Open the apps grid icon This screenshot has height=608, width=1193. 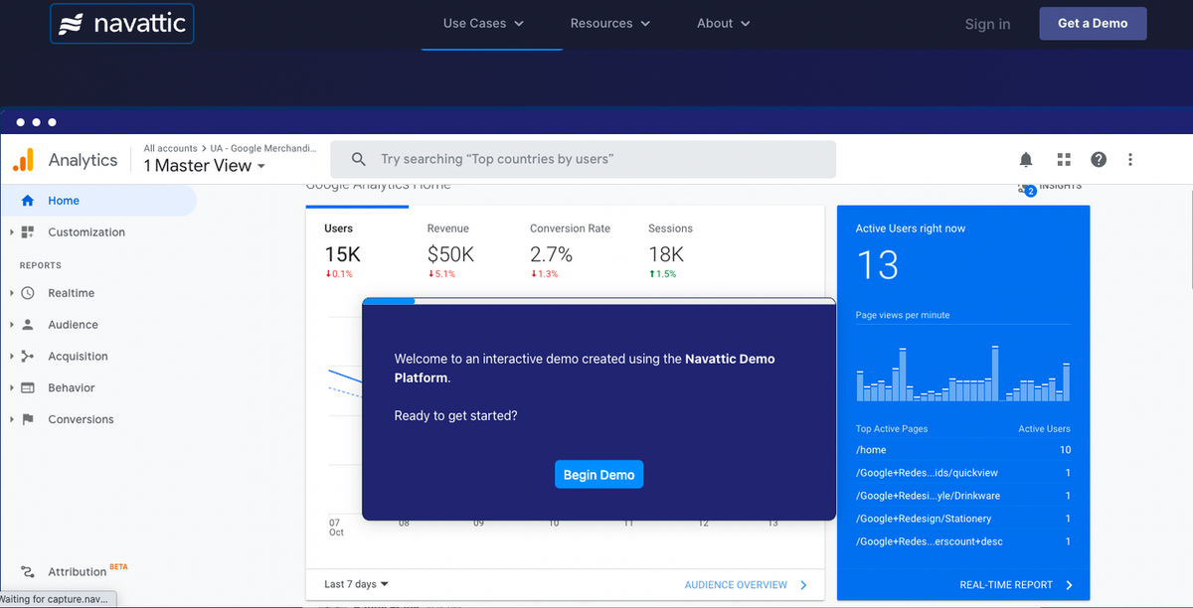pos(1063,160)
